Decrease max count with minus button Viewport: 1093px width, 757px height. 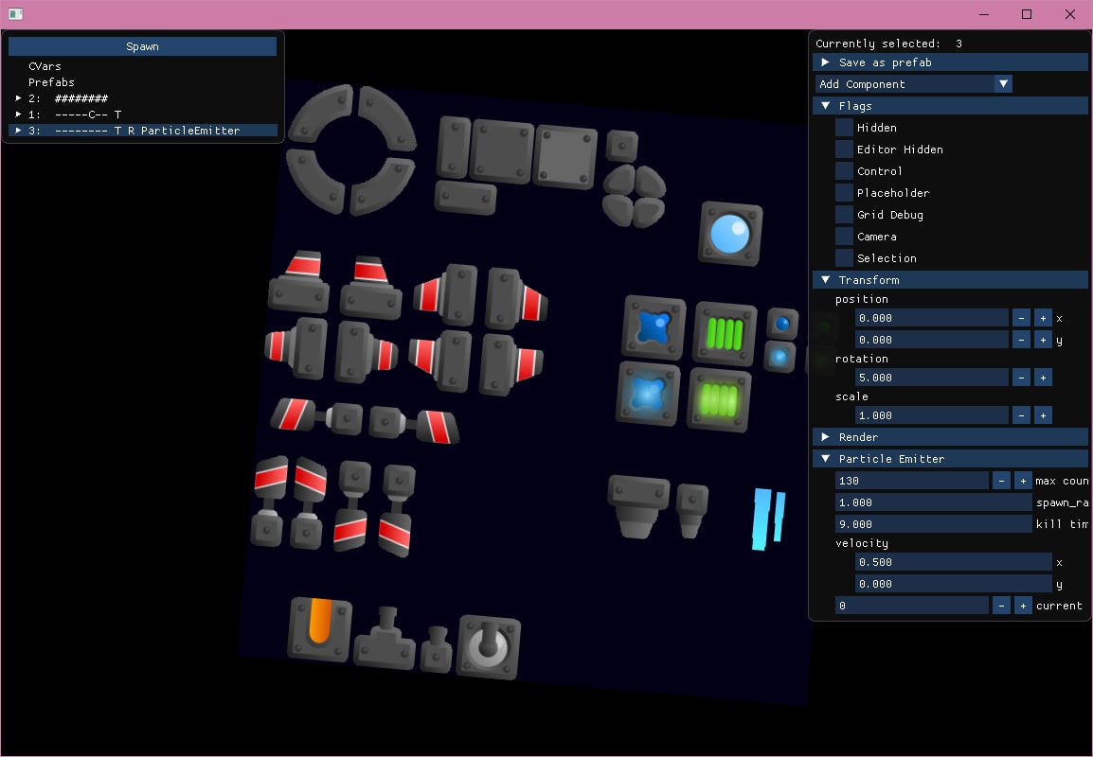pos(1001,481)
